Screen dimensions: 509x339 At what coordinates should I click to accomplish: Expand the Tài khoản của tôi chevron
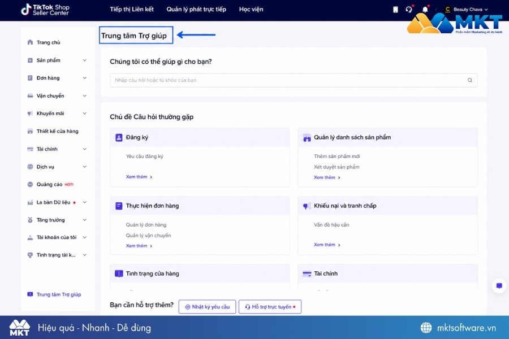pos(85,237)
